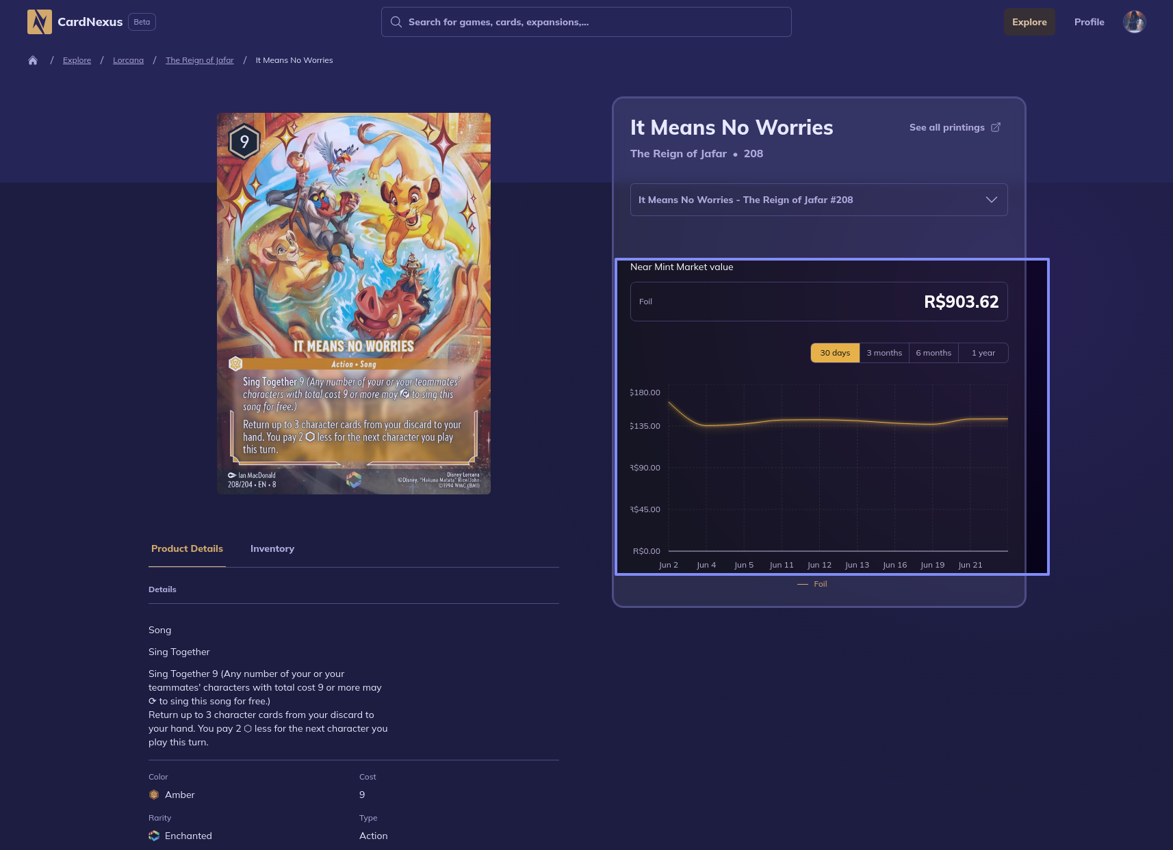Click the Amber color icon
Viewport: 1173px width, 850px height.
coord(154,795)
